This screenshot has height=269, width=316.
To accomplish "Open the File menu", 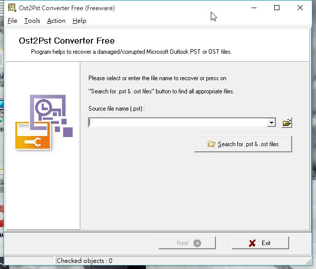I will (12, 21).
